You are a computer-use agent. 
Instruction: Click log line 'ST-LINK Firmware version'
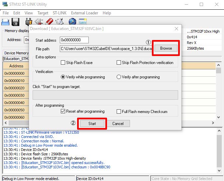(41, 132)
